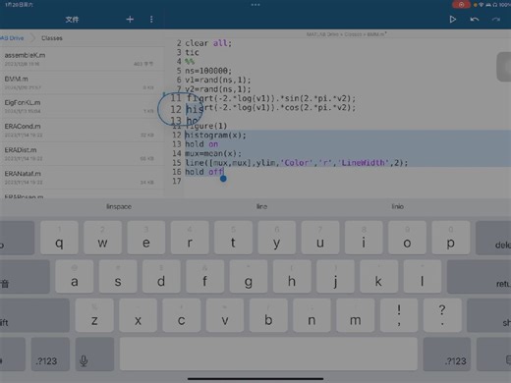
Task: Tap the j key
Action: coord(335,277)
